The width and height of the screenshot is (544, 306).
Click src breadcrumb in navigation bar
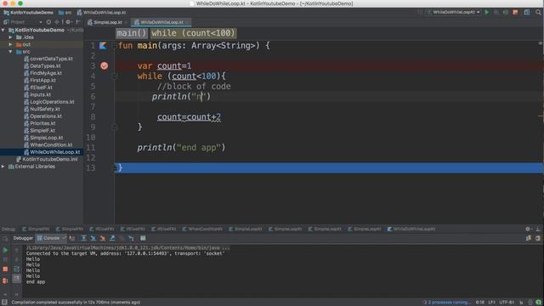(65, 13)
